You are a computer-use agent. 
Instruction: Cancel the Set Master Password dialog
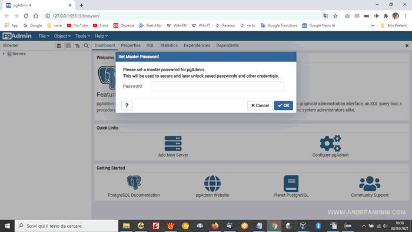[260, 105]
